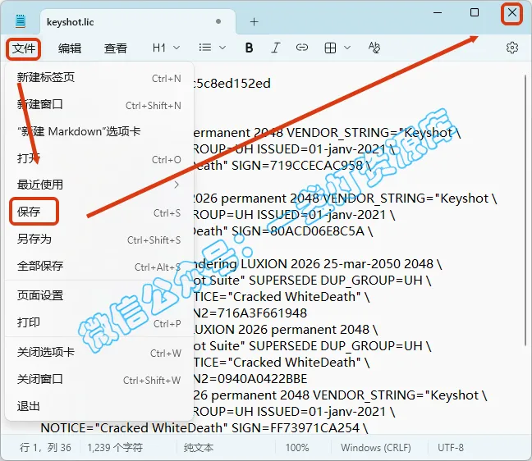Toggle italic formatting
Viewport: 532px width, 461px height.
pyautogui.click(x=276, y=48)
